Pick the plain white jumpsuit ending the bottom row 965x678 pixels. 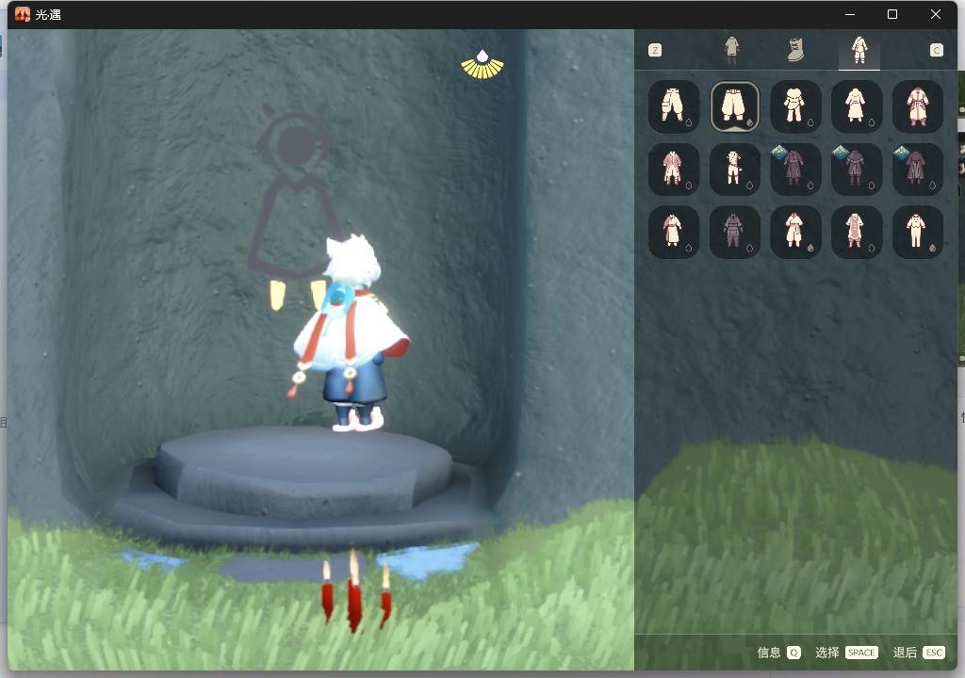click(918, 232)
